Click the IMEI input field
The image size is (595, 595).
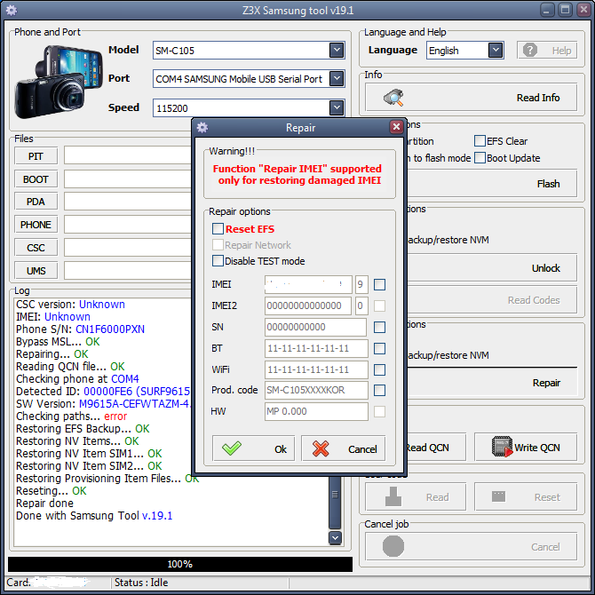[308, 284]
